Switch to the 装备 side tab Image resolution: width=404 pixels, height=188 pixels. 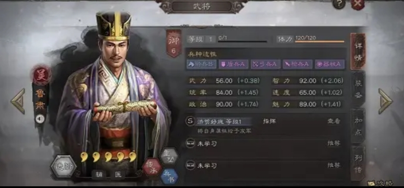point(358,89)
